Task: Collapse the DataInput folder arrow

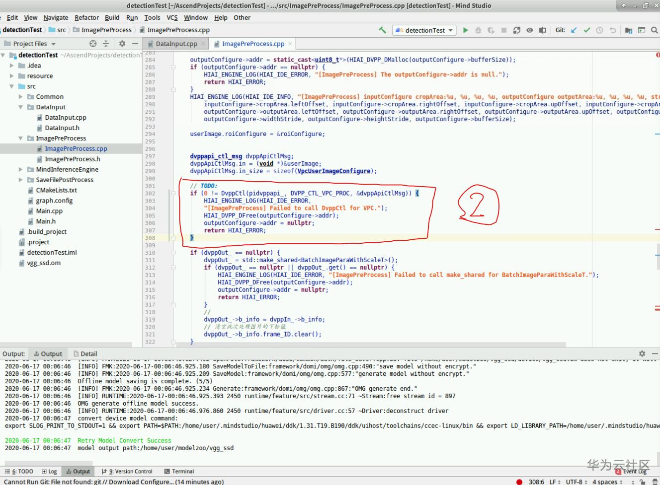Action: click(x=21, y=107)
